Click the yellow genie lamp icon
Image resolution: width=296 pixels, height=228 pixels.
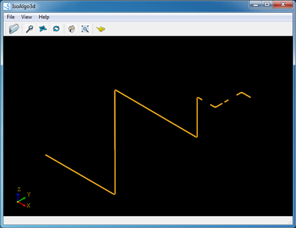[101, 29]
